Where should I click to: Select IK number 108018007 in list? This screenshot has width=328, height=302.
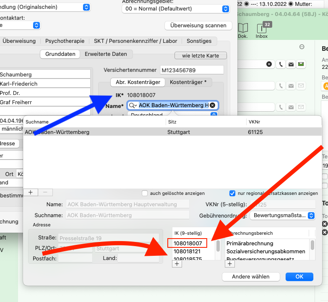(x=187, y=243)
